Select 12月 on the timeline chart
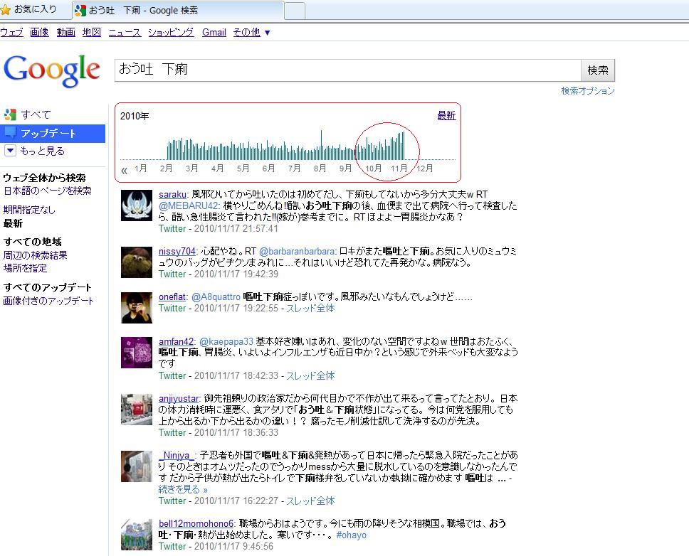The height and width of the screenshot is (556, 689). pyautogui.click(x=424, y=169)
